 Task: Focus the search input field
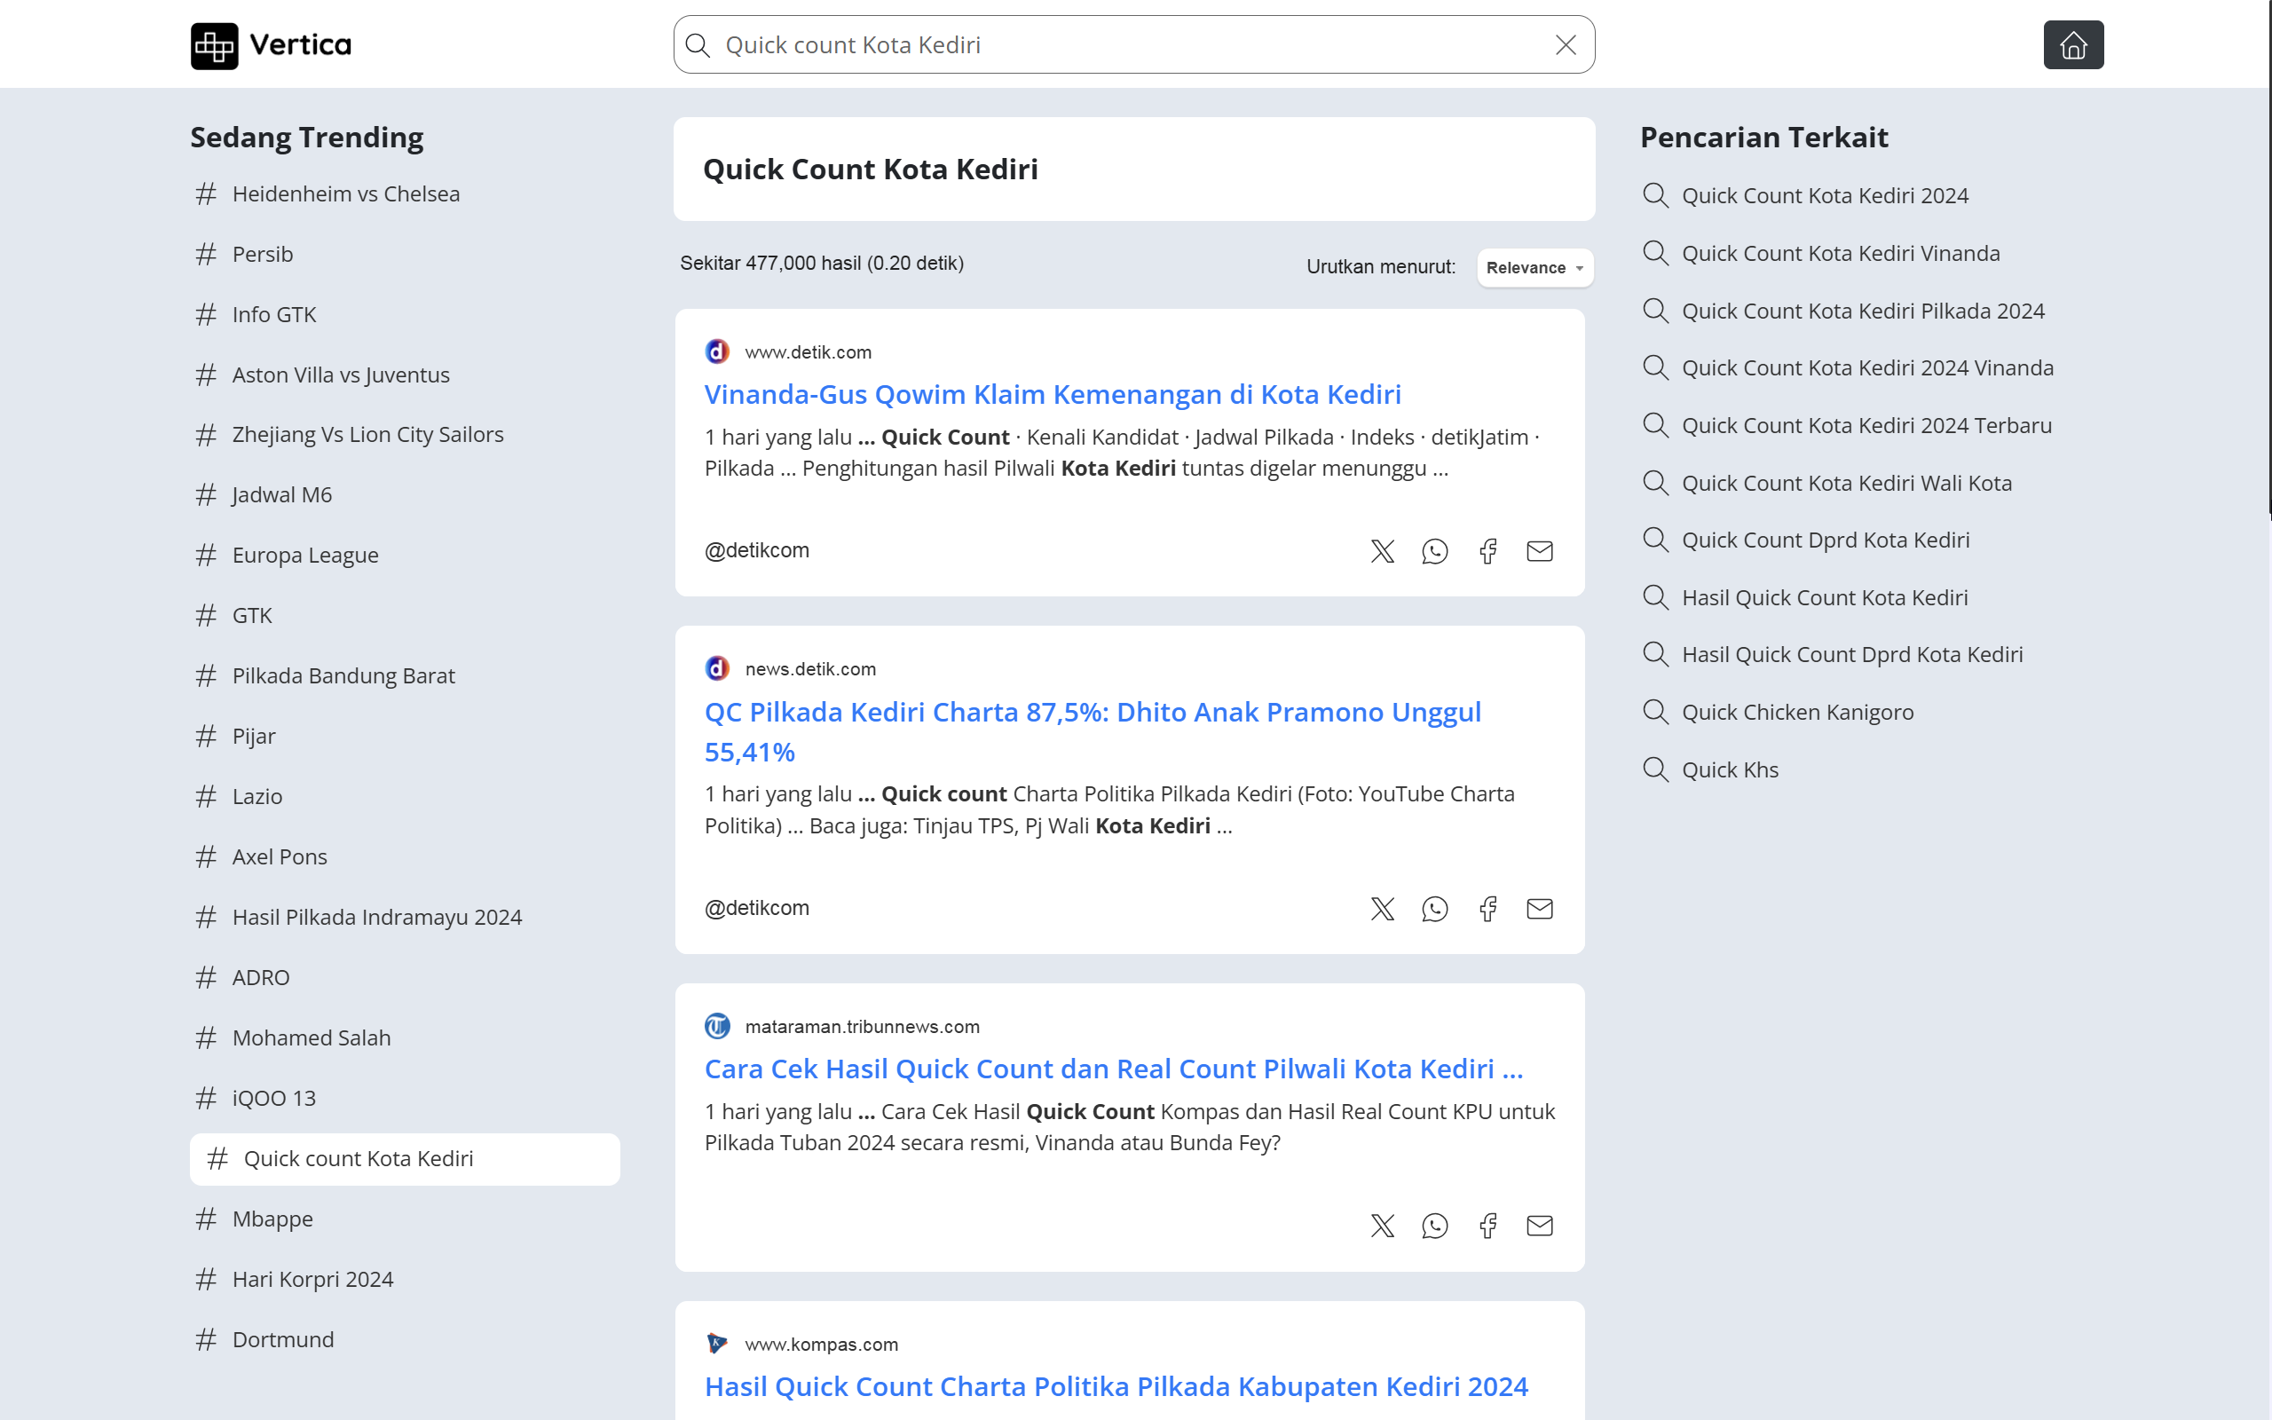pos(1134,45)
